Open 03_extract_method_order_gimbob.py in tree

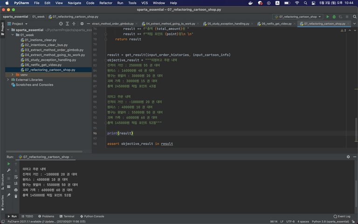[54, 50]
